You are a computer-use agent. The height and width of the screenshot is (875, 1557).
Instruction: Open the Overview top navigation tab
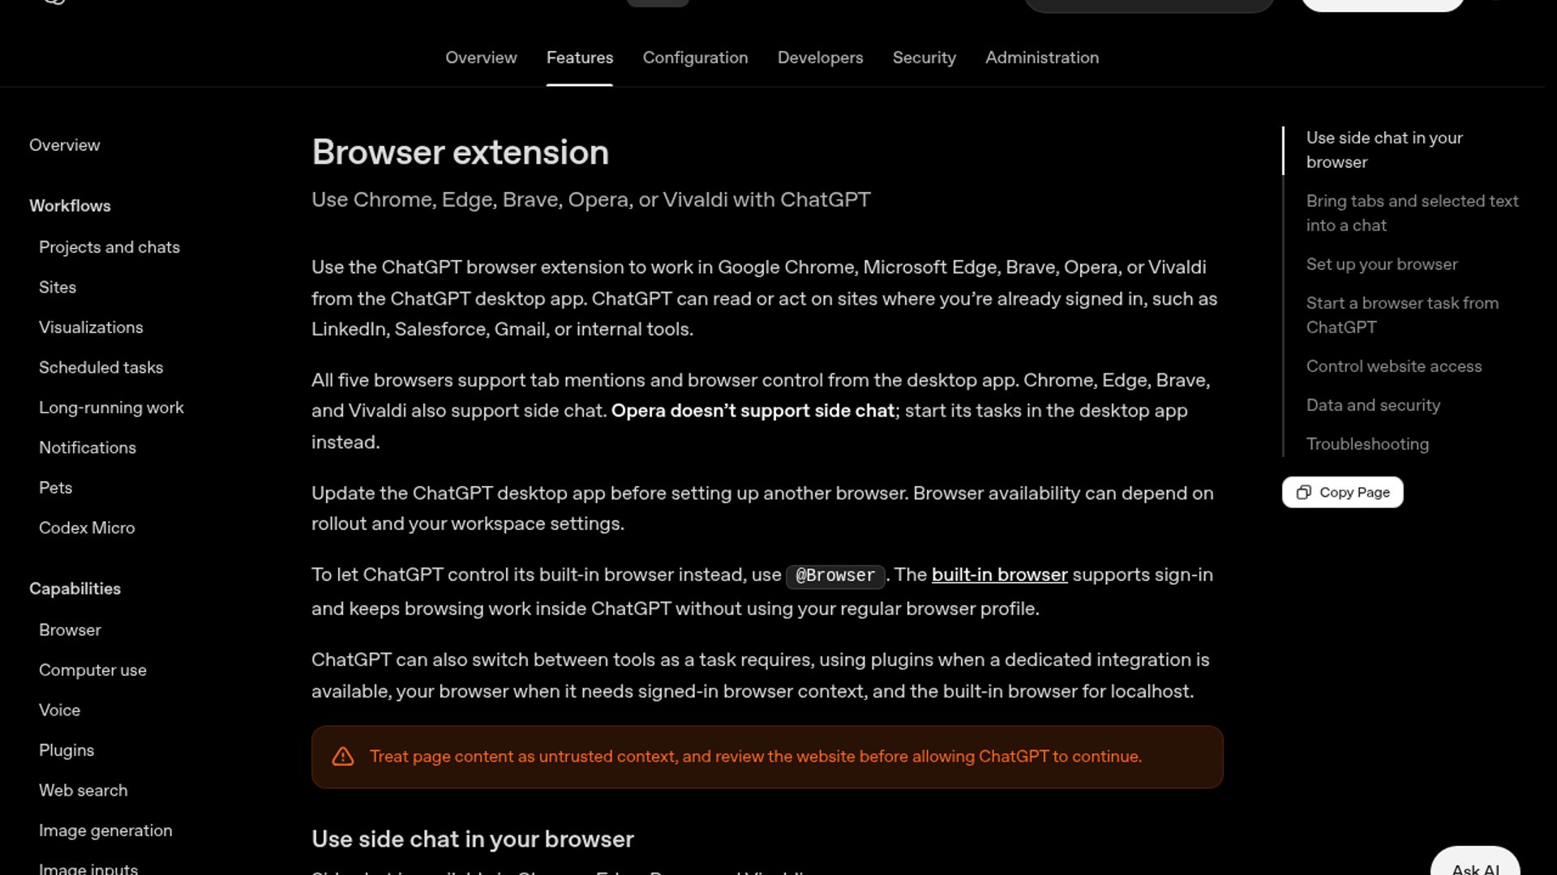pyautogui.click(x=481, y=58)
